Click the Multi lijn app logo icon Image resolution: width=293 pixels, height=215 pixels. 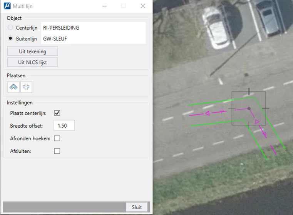click(x=7, y=6)
